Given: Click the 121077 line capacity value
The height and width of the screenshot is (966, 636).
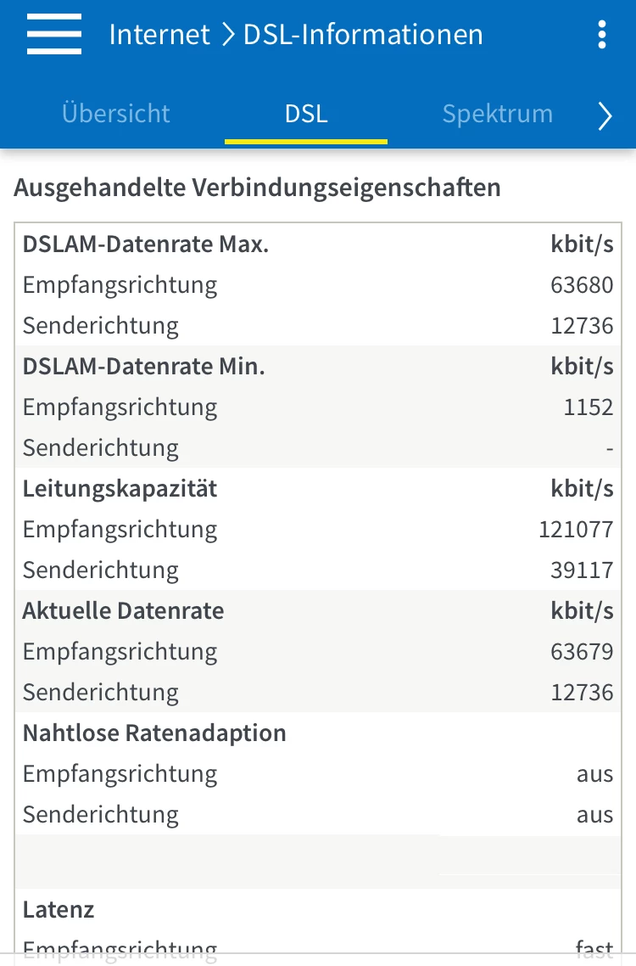Looking at the screenshot, I should (x=576, y=530).
